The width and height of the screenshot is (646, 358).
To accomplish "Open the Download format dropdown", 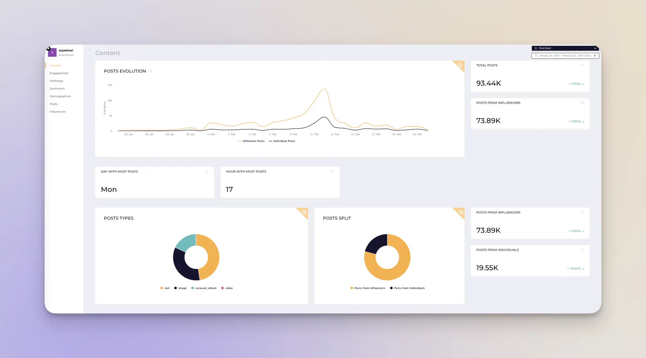I will click(x=595, y=48).
